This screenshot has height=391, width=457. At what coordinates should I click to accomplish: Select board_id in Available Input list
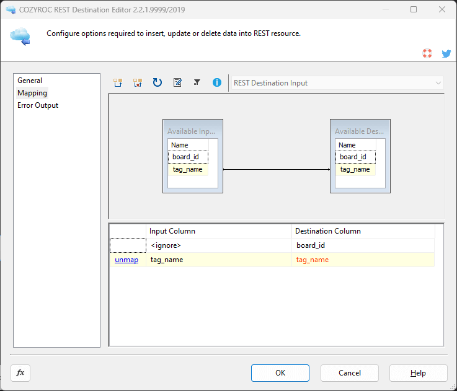click(x=188, y=157)
